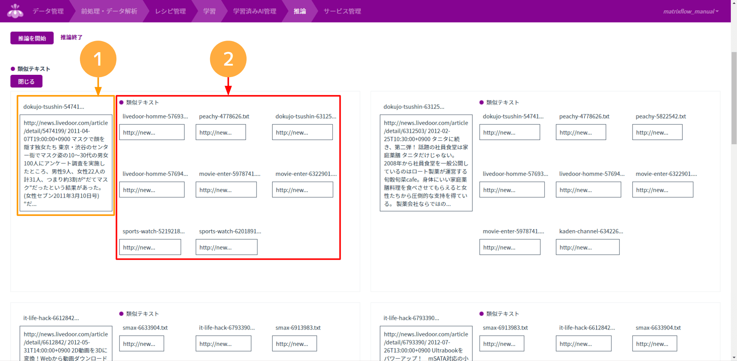Image resolution: width=737 pixels, height=361 pixels.
Task: Click the MatrixFlow logo icon
Action: point(15,11)
